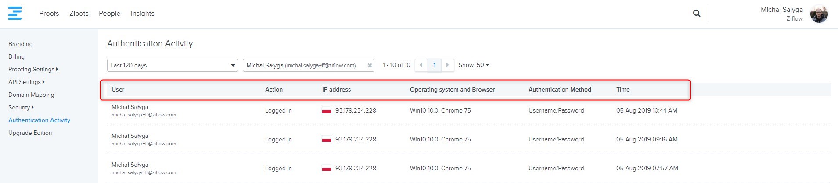Open the Insights section
Image resolution: width=838 pixels, height=183 pixels.
(142, 14)
